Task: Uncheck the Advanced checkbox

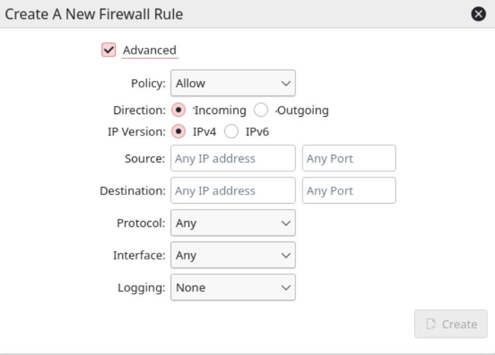Action: (x=109, y=50)
